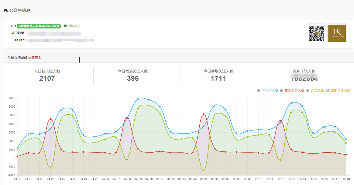This screenshot has height=185, width=354.
Task: Click the blurred 接口地址 value
Action: click(x=54, y=33)
